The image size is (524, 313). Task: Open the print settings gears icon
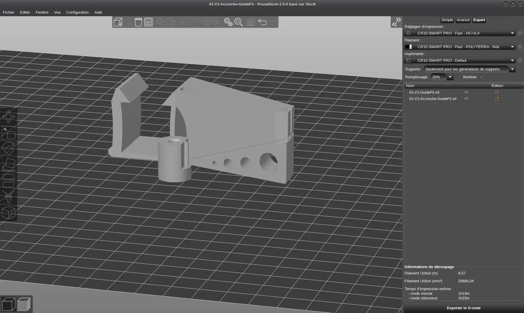(228, 22)
